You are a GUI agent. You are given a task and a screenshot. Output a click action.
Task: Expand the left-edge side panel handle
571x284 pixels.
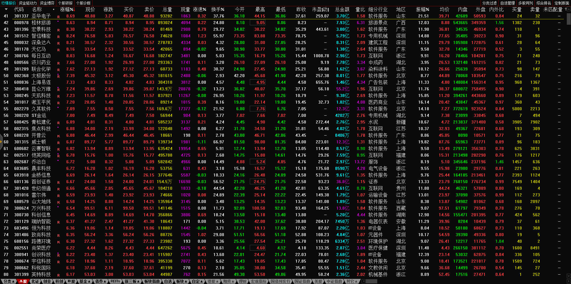point(1,142)
